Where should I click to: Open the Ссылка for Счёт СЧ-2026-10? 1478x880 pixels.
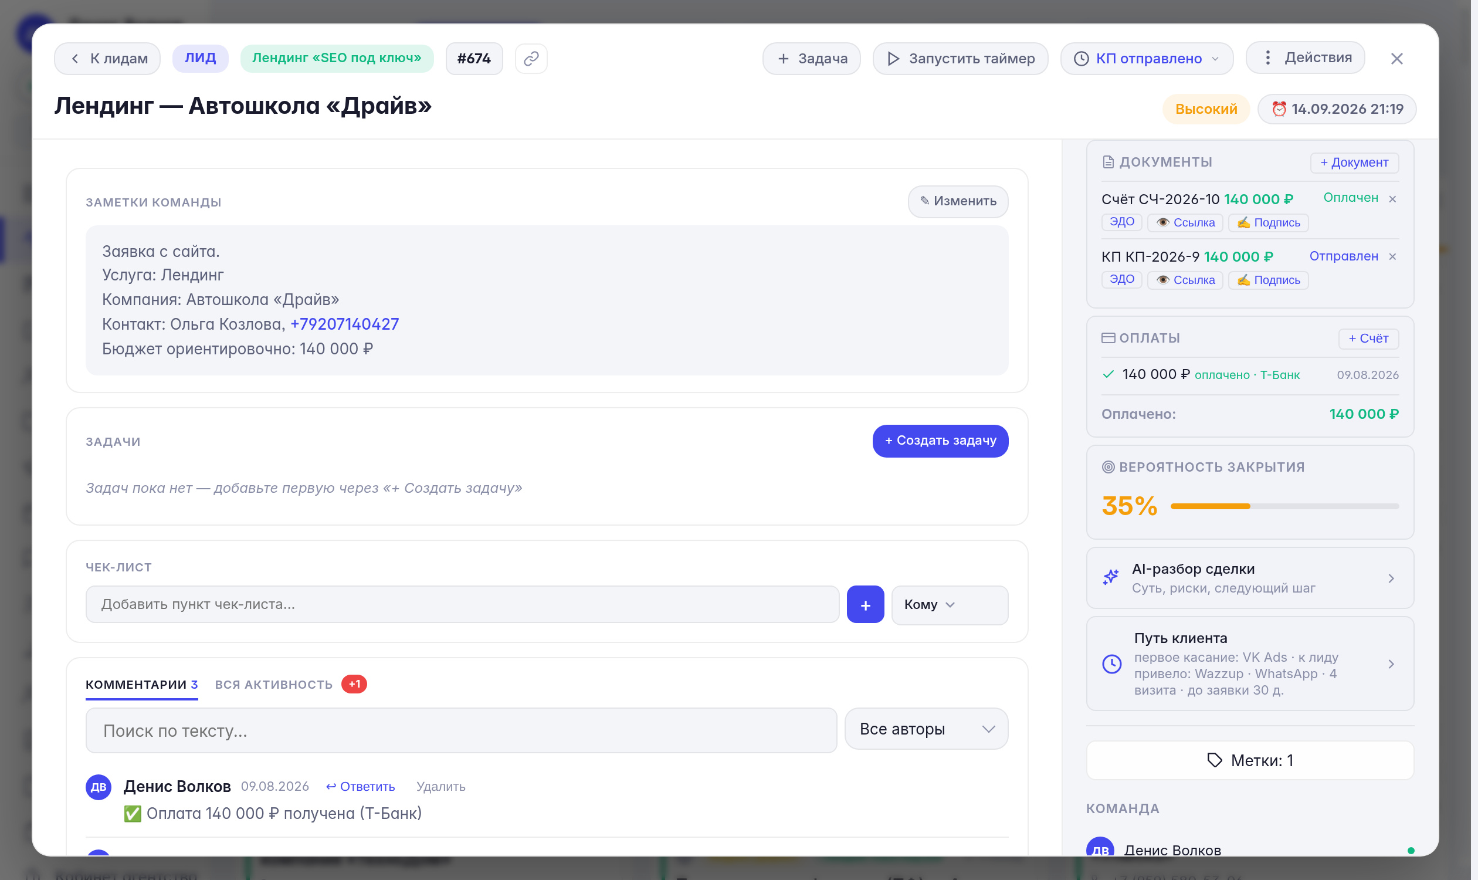pyautogui.click(x=1185, y=222)
